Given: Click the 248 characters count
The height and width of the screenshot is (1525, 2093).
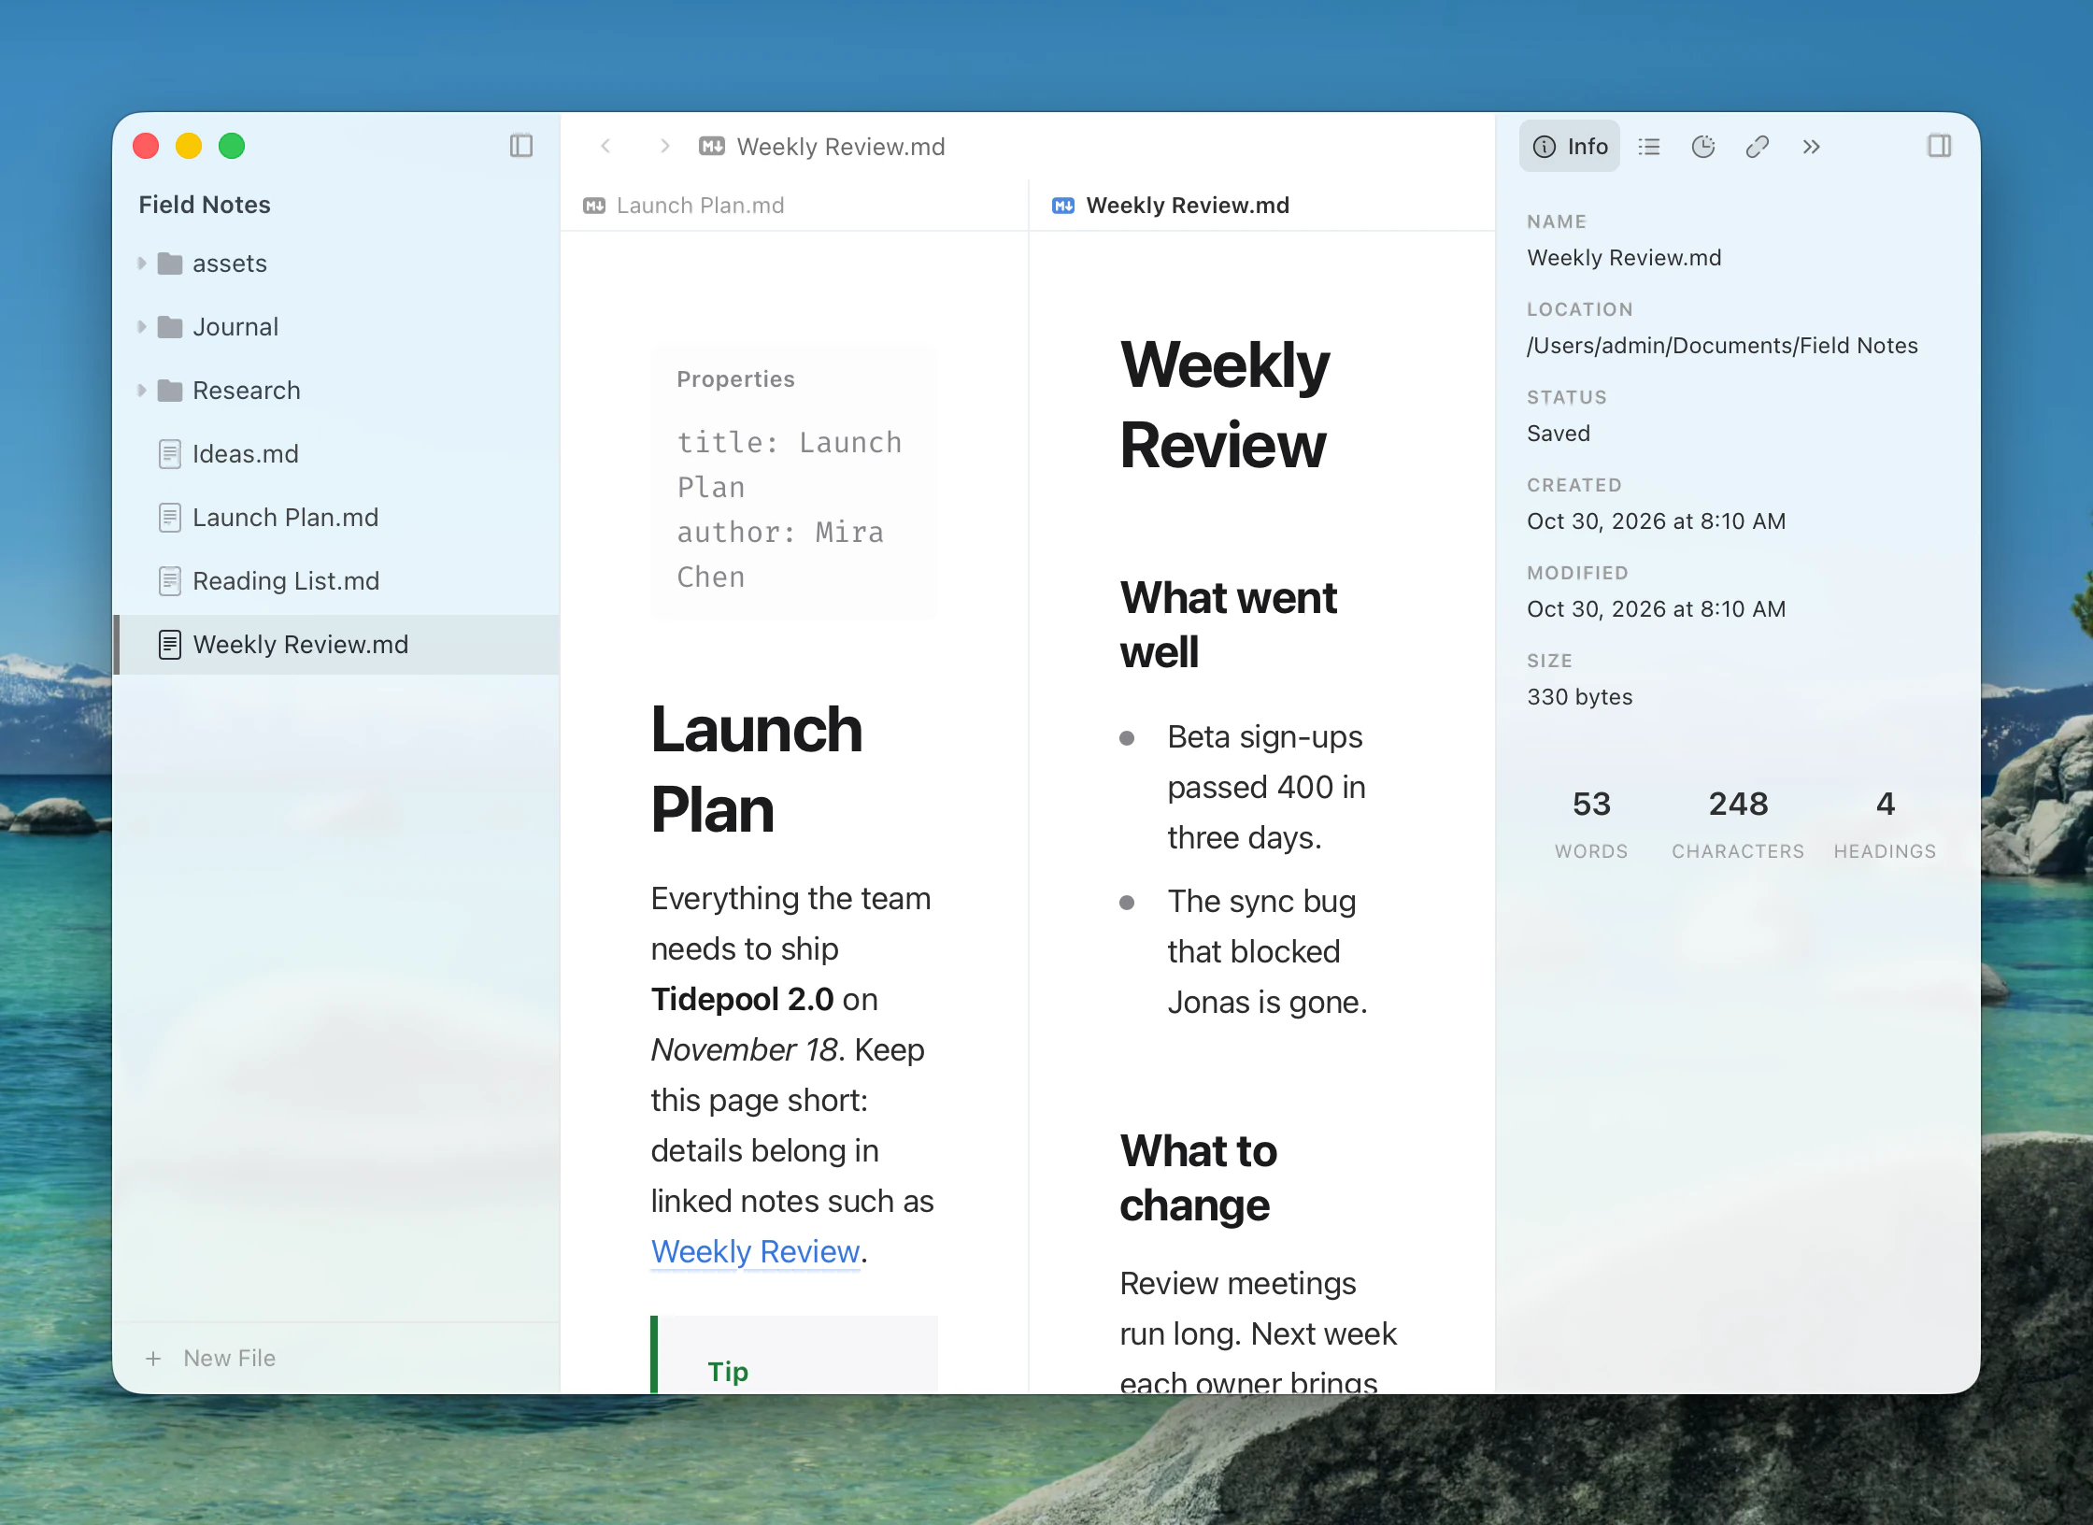Looking at the screenshot, I should click(1738, 804).
